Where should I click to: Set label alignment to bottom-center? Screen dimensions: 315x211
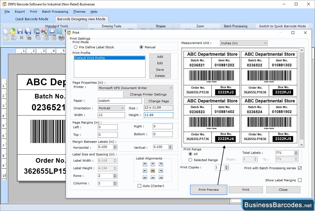tap(153, 177)
